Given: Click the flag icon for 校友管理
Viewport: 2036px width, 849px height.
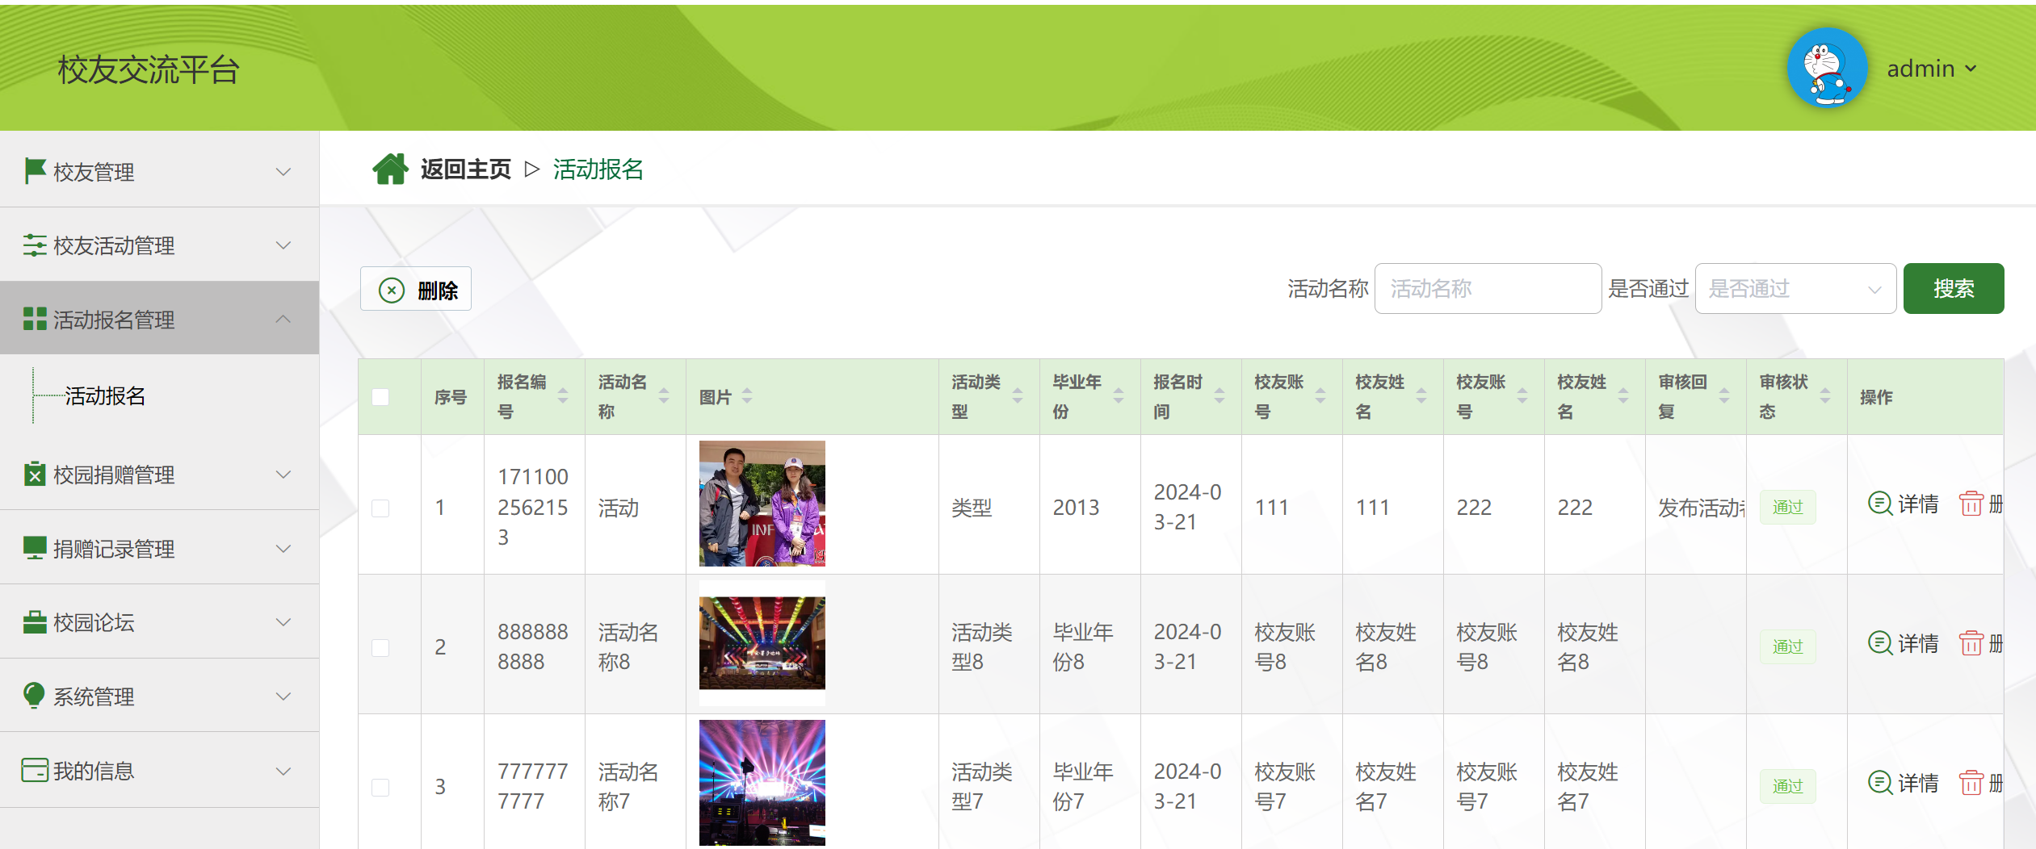Looking at the screenshot, I should tap(35, 171).
